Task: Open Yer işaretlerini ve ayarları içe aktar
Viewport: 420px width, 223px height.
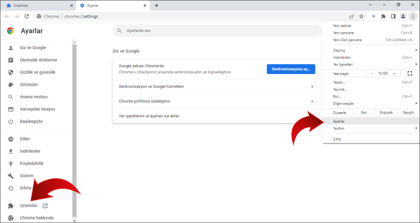Action: [217, 116]
